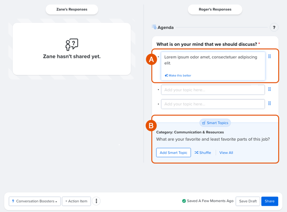Add a new Action Item
This screenshot has height=212, width=287.
pyautogui.click(x=76, y=201)
